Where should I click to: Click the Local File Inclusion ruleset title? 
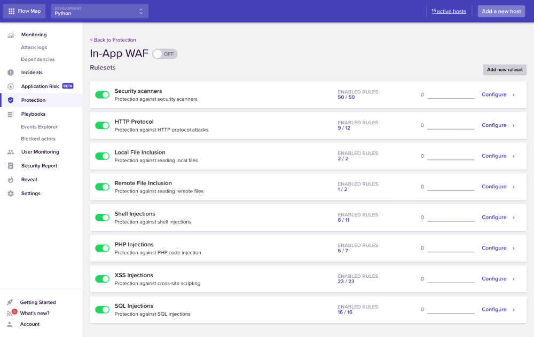click(140, 153)
